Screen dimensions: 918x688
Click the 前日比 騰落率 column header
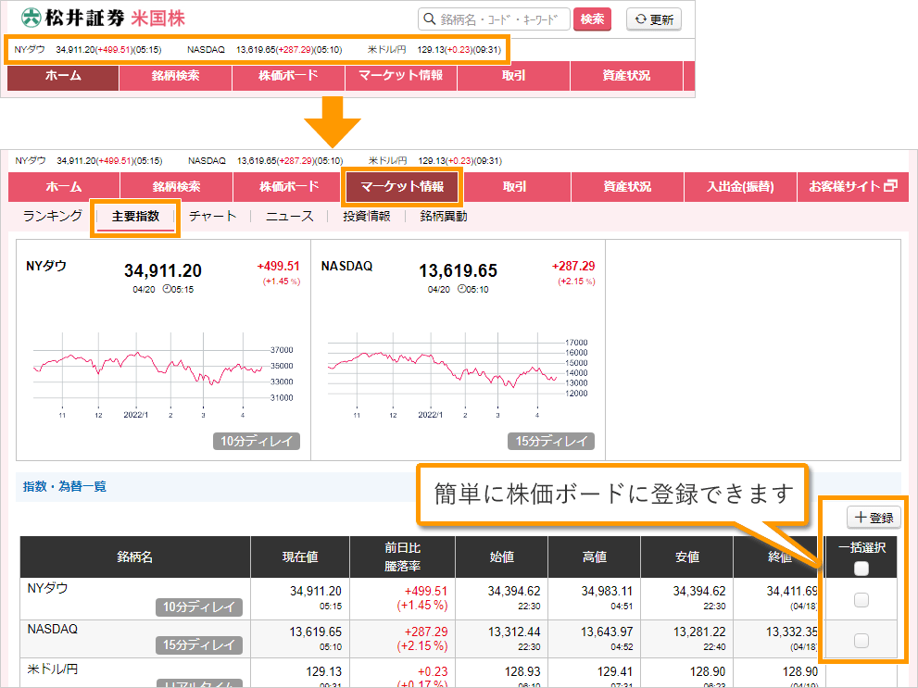tap(403, 557)
